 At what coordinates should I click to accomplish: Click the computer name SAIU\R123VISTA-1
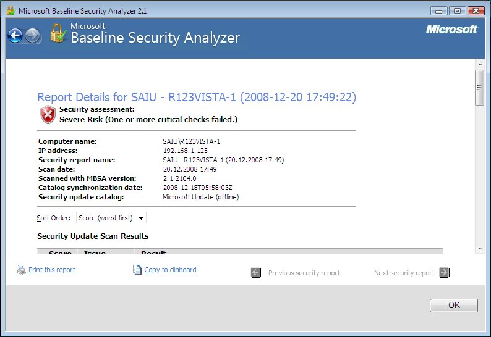point(191,141)
